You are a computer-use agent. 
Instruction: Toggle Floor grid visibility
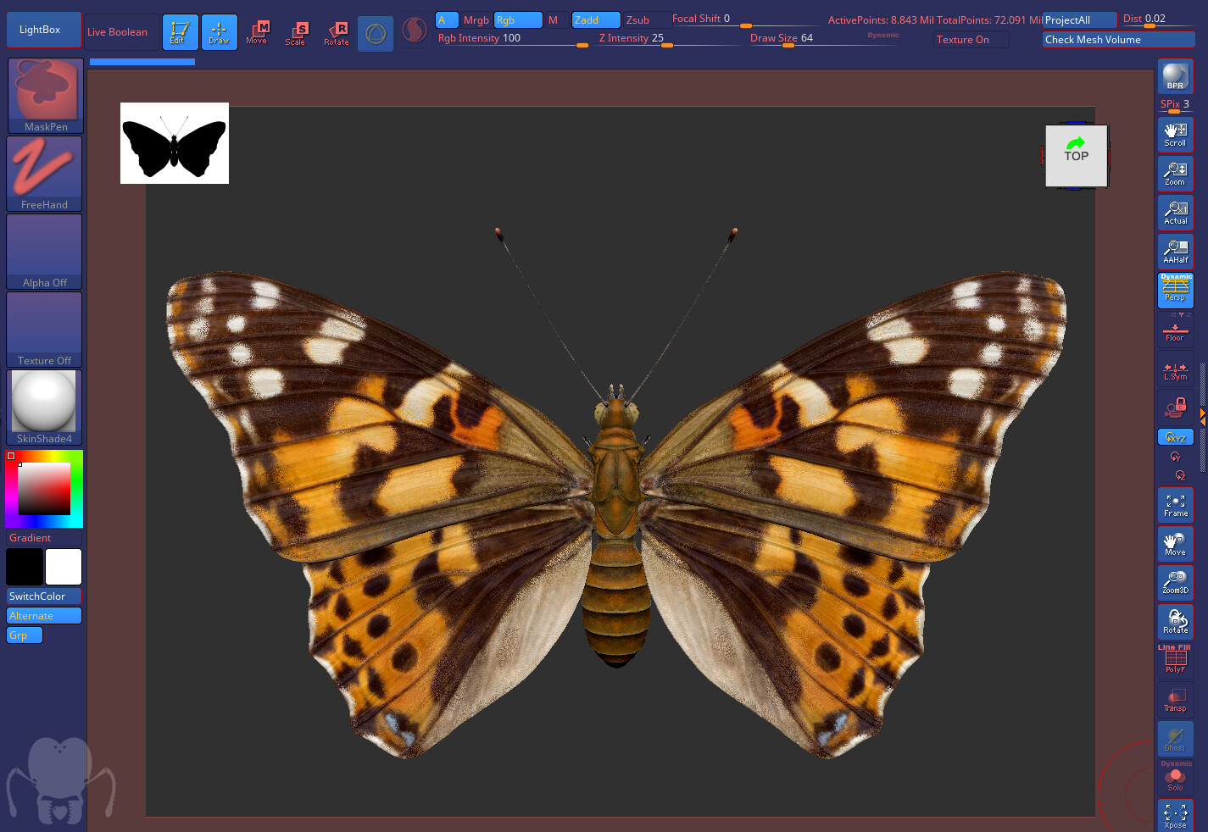(1175, 330)
